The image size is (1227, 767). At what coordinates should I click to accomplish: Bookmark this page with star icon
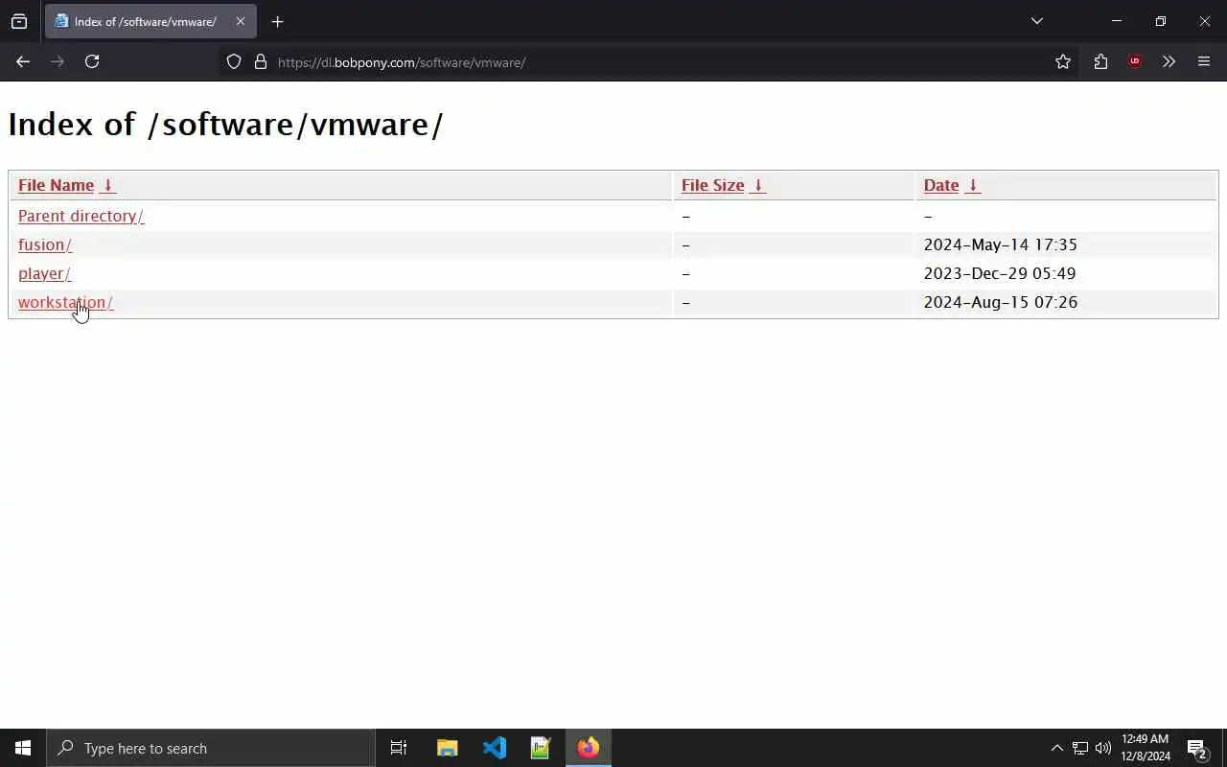1063,61
